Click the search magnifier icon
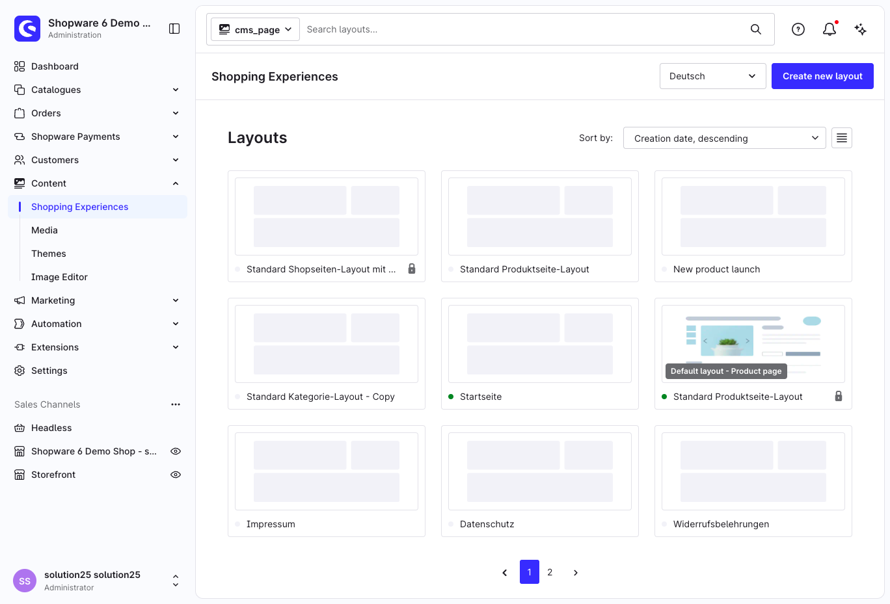 (x=756, y=29)
